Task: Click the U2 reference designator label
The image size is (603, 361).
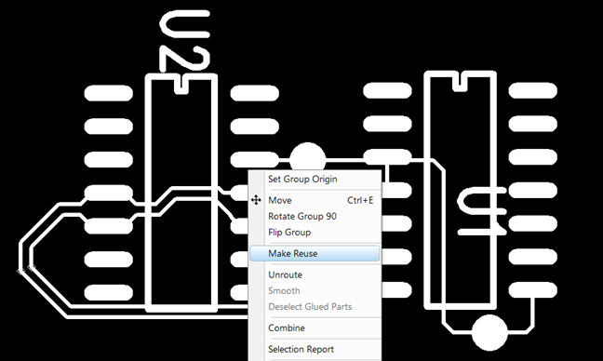Action: 185,41
